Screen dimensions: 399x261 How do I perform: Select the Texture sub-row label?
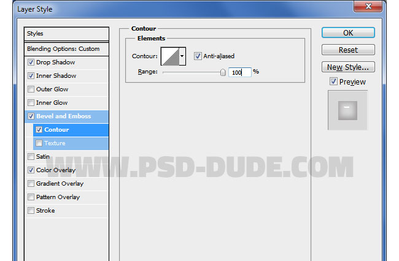[55, 143]
